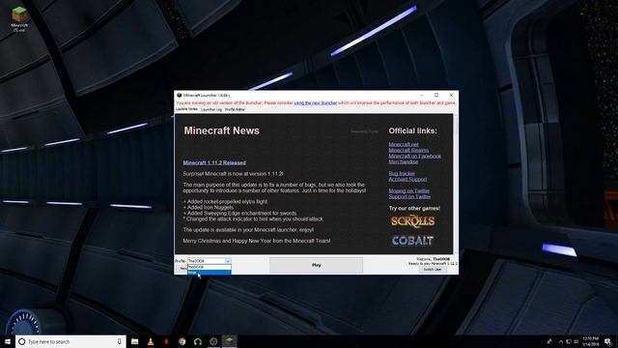
Task: Click the 'Try our other games!' text
Action: [x=414, y=209]
